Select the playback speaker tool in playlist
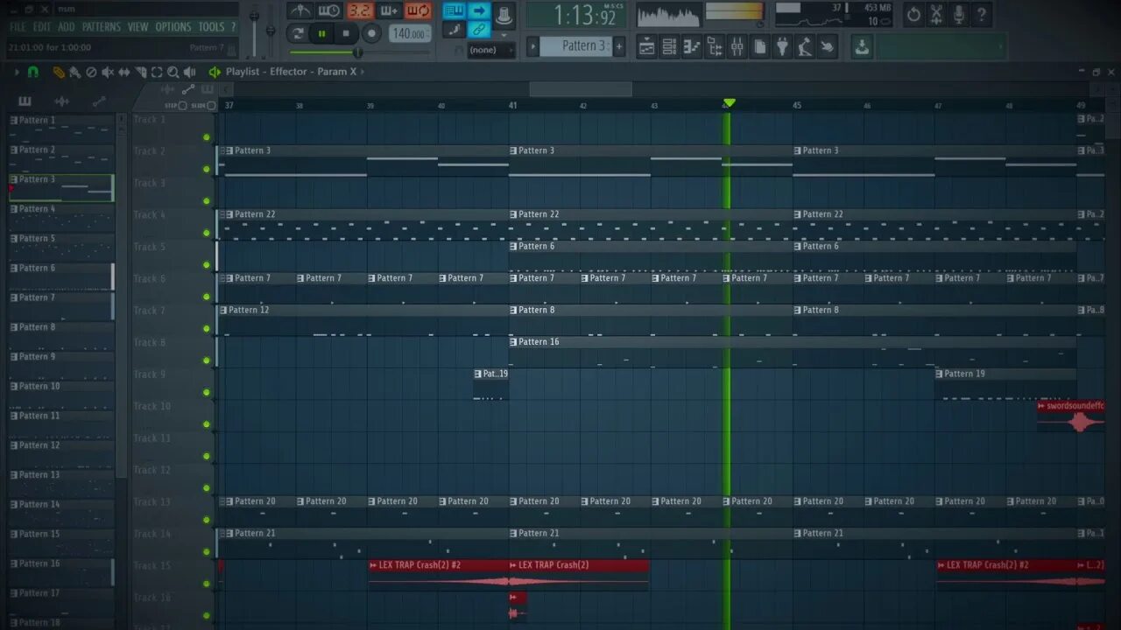 190,72
